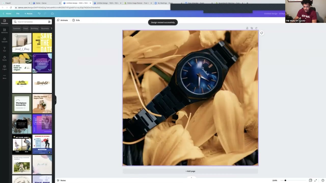326x183 pixels.
Task: Select the A new take on vegan template
Action: [22, 63]
